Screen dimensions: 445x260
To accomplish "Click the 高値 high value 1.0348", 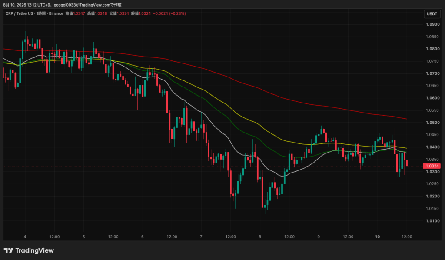I will (x=101, y=13).
